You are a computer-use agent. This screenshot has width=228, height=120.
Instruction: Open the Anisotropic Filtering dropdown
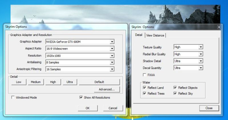pyautogui.click(x=112, y=69)
